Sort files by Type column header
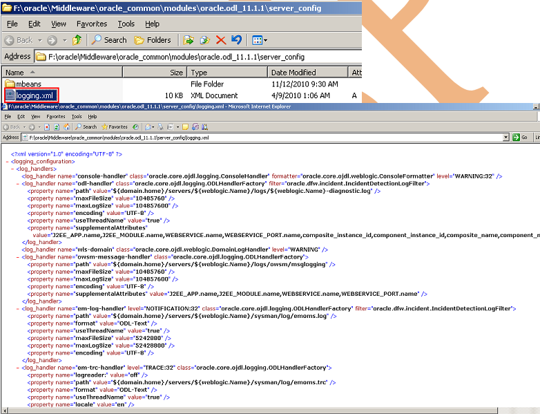Screen dimensions: 540x414 click(x=227, y=73)
